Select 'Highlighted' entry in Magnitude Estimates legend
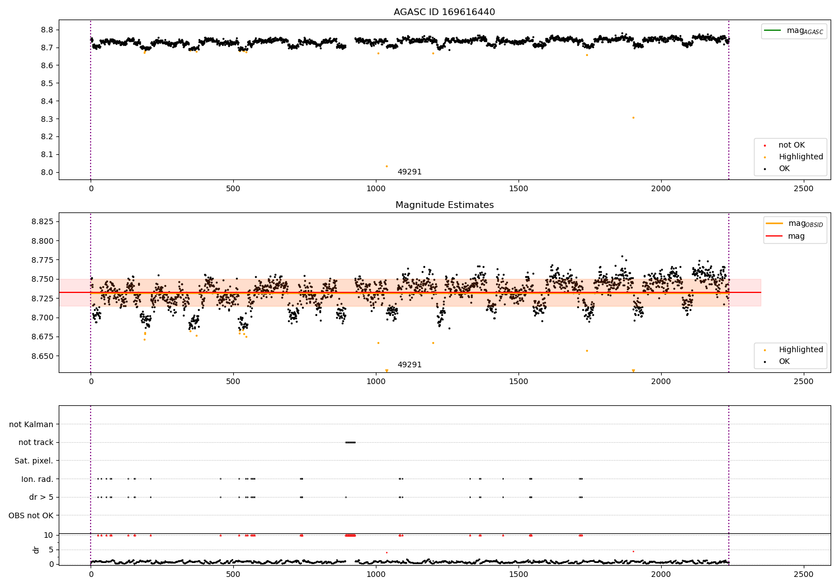This screenshot has height=587, width=839. point(800,350)
